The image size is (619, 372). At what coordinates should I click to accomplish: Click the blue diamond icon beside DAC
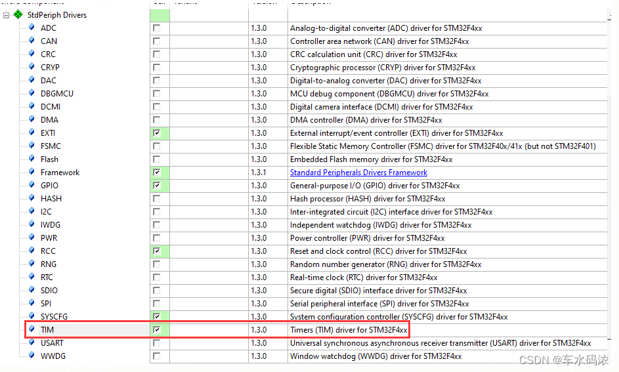(x=32, y=79)
